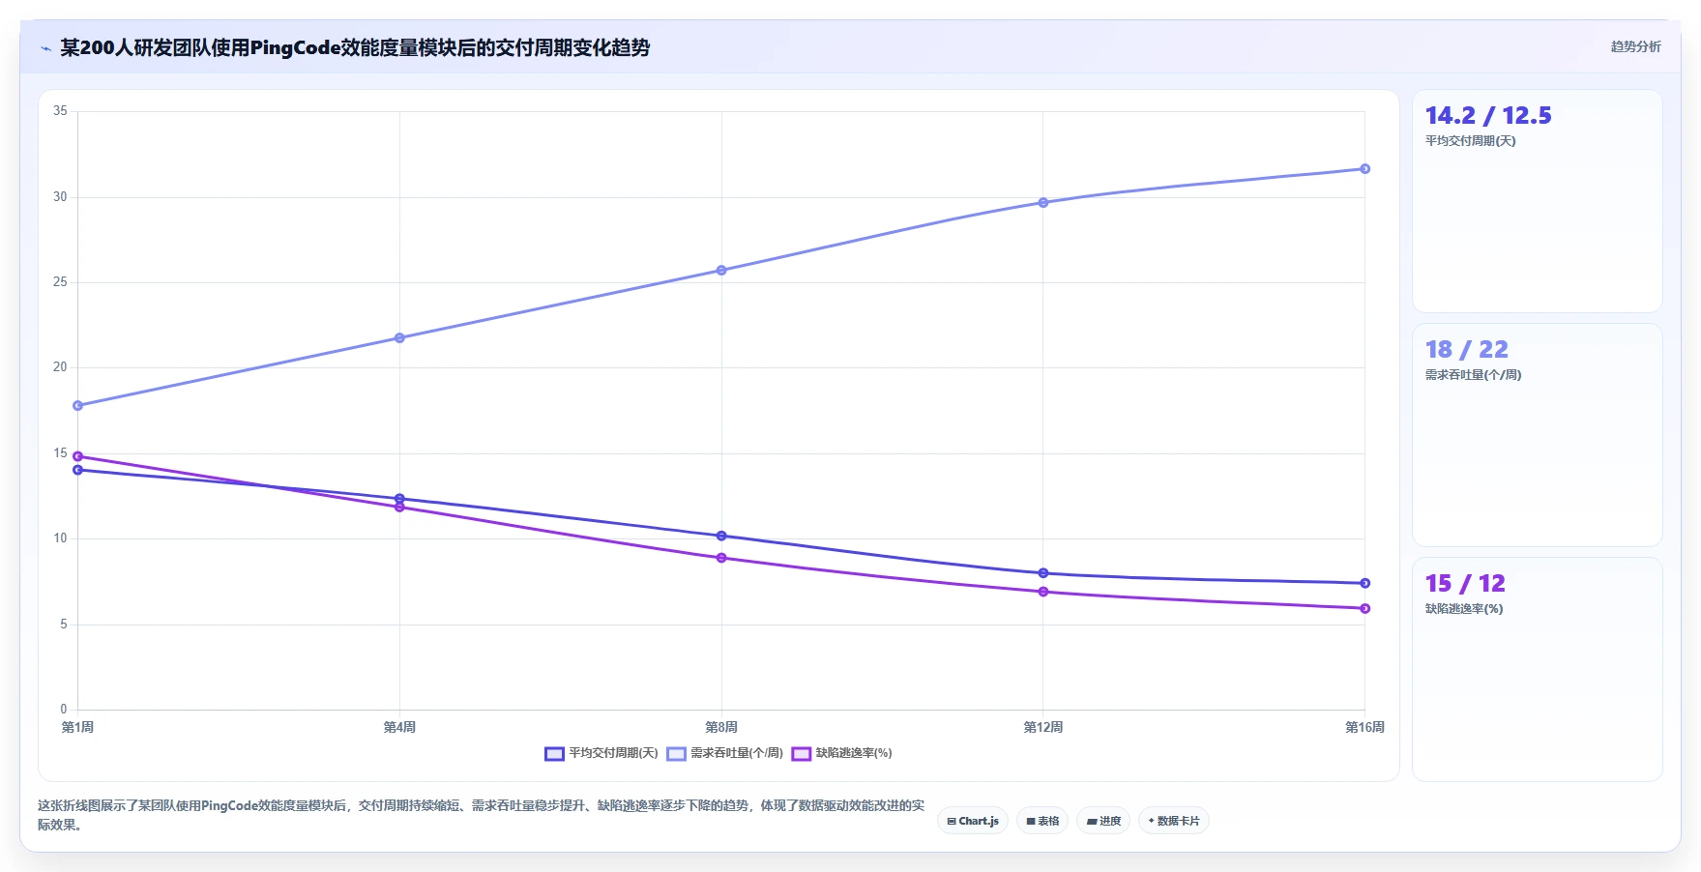Click the 需求吞吐量 data point at 第8周
The width and height of the screenshot is (1701, 872).
click(721, 271)
